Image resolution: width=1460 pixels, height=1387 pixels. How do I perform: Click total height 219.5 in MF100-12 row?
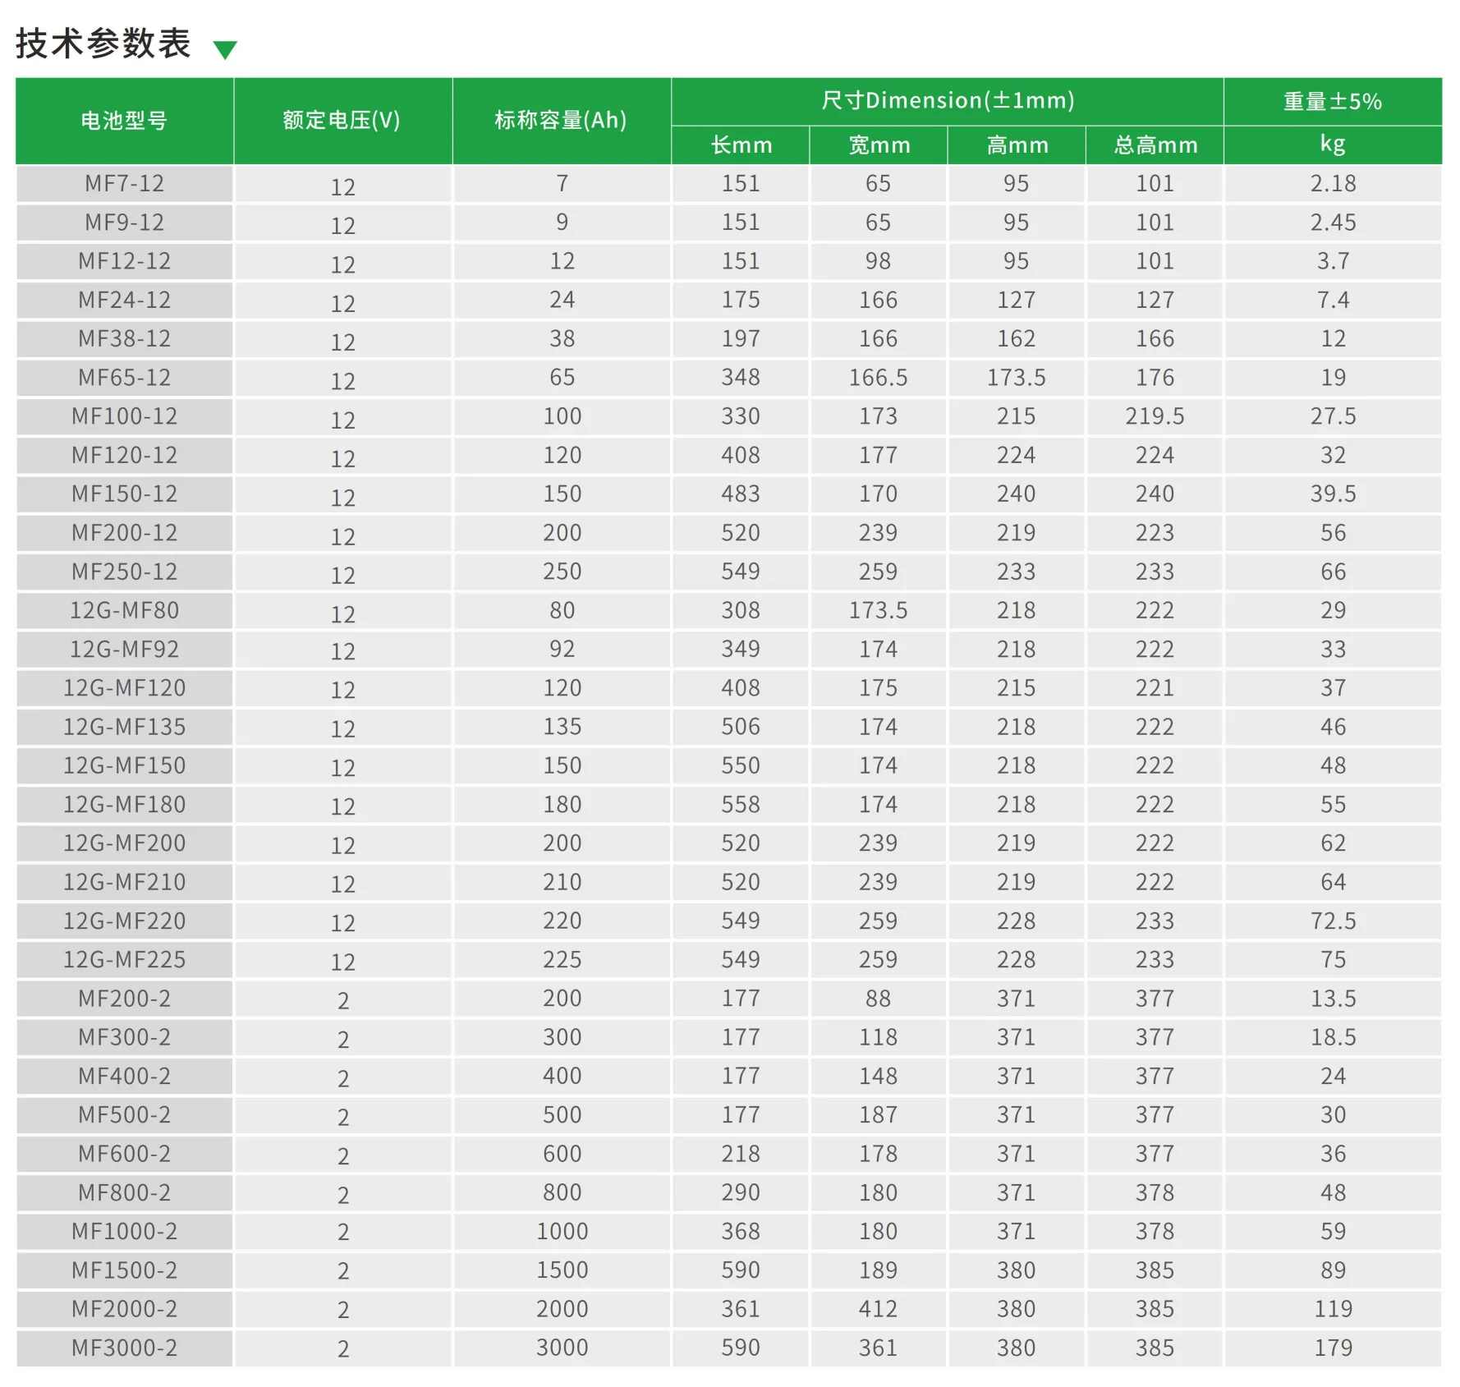click(1155, 416)
